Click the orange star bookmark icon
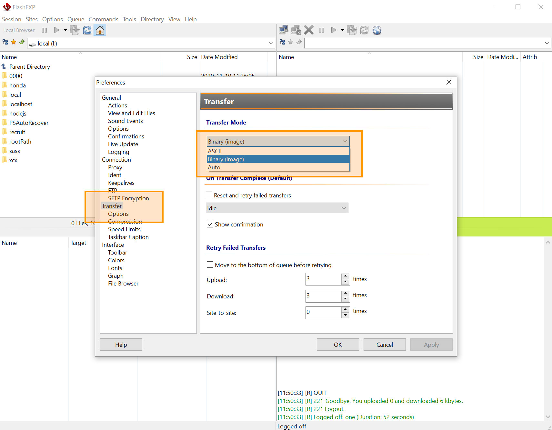The image size is (552, 430). pos(14,42)
